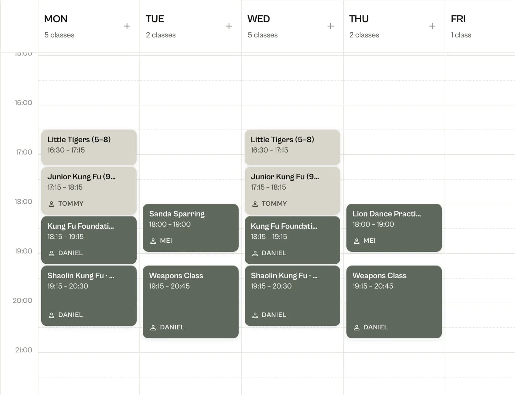Select the FRI day header
Viewport: 515px width, 395px height.
coord(458,19)
